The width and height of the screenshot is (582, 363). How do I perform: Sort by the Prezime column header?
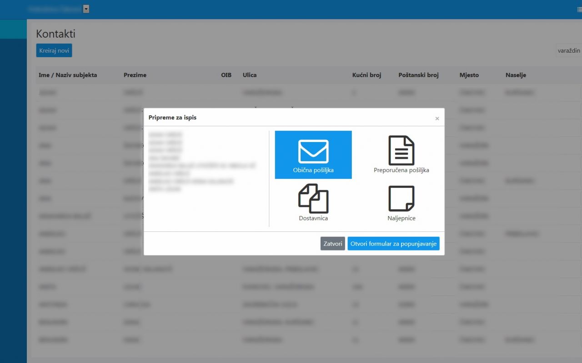coord(135,75)
